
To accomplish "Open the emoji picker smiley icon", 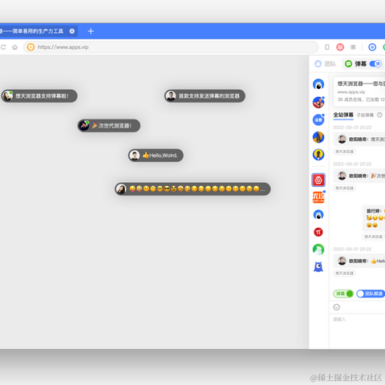I will tap(337, 307).
